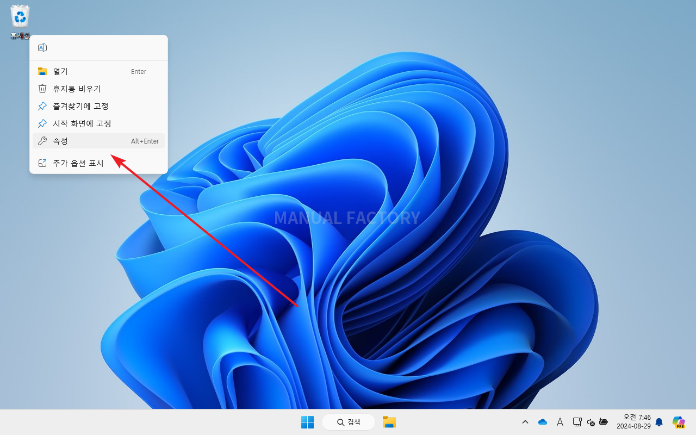The height and width of the screenshot is (435, 696).
Task: Open the OneDrive cloud tray icon
Action: (542, 422)
